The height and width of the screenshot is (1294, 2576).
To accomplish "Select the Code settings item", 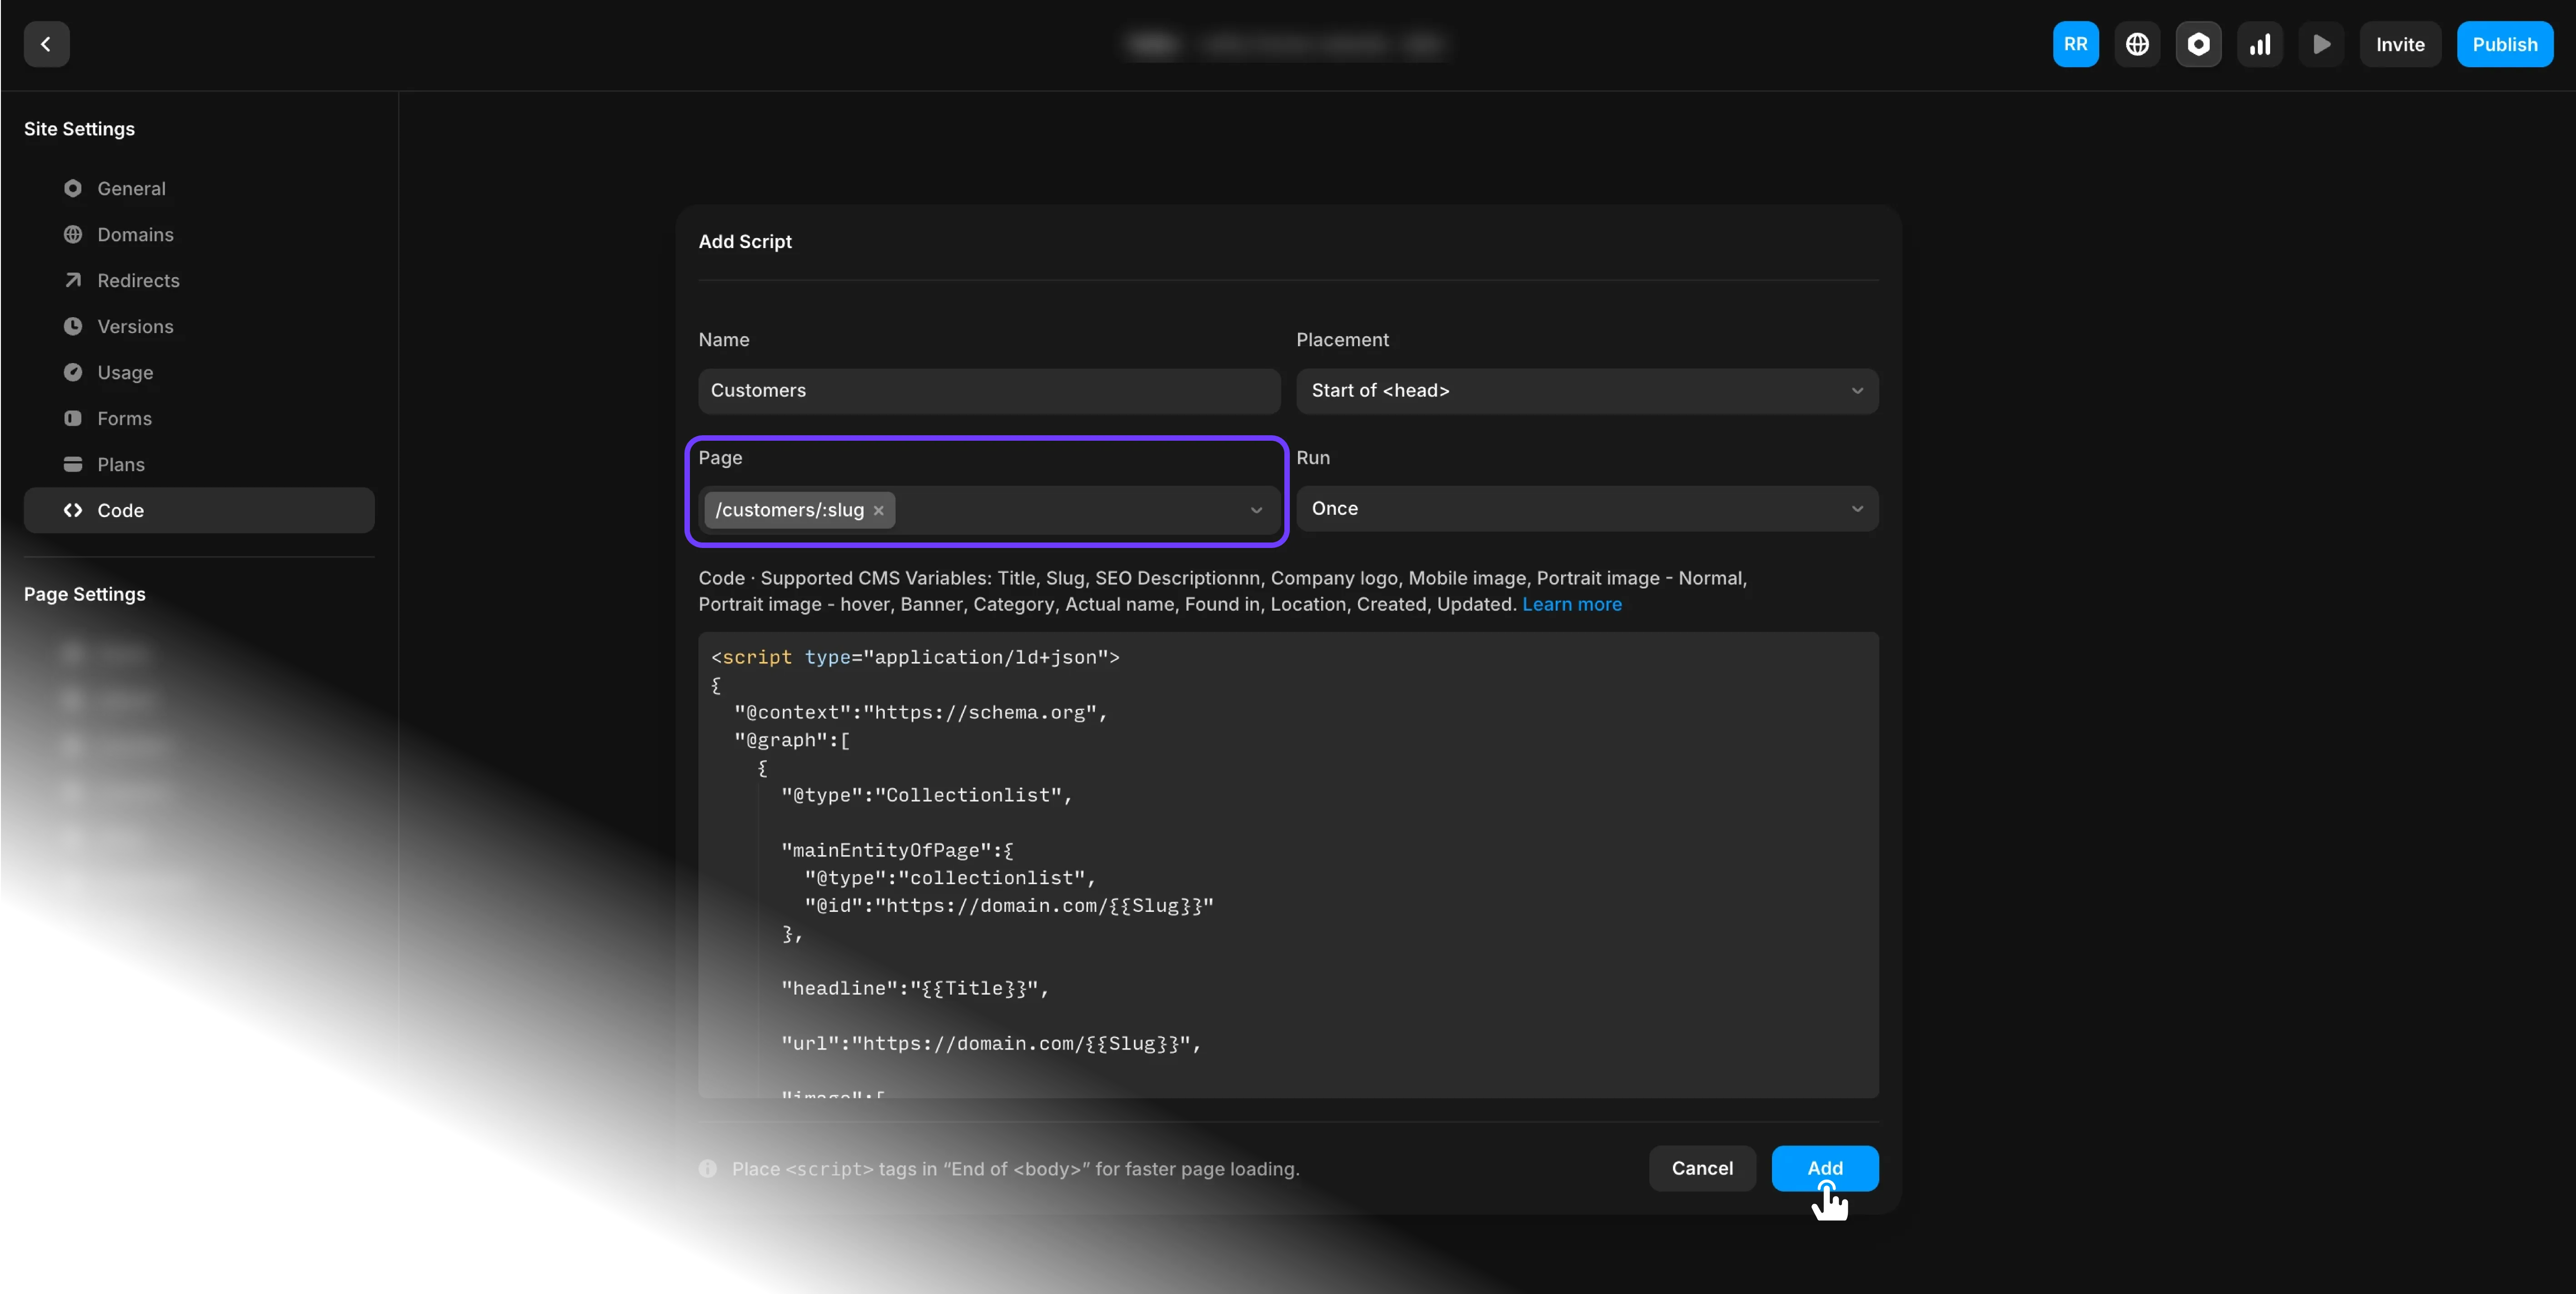I will tap(199, 510).
